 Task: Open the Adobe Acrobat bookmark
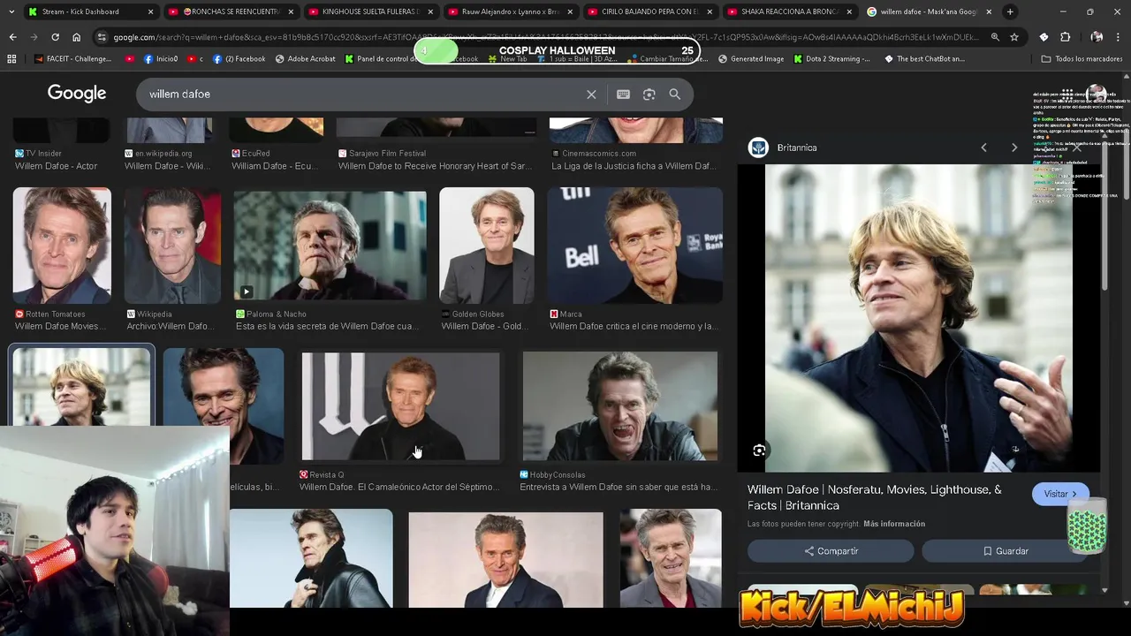point(305,59)
